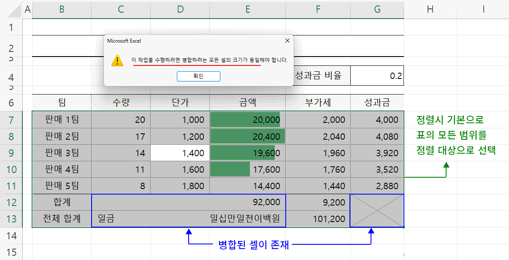Select column F header
509x260 pixels.
pos(318,9)
